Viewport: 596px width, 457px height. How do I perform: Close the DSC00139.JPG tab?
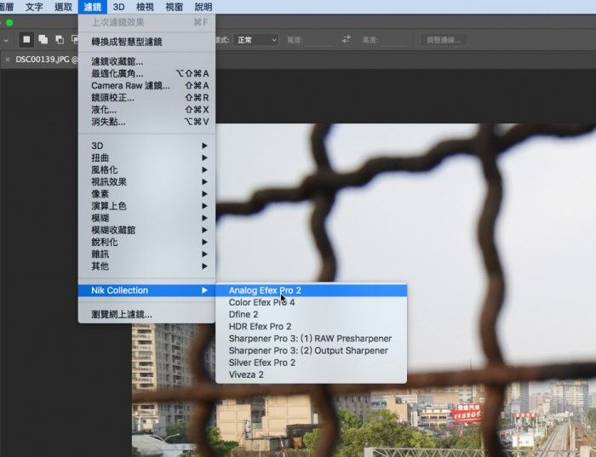pos(7,60)
